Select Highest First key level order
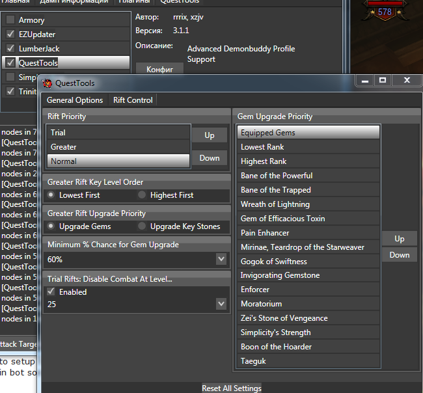This screenshot has width=423, height=393. (142, 195)
